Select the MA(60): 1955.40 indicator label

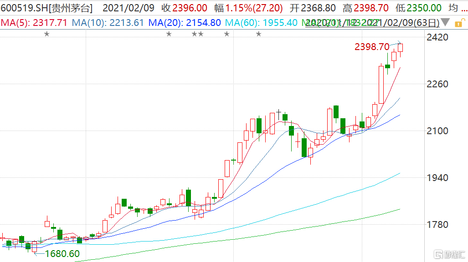[261, 23]
